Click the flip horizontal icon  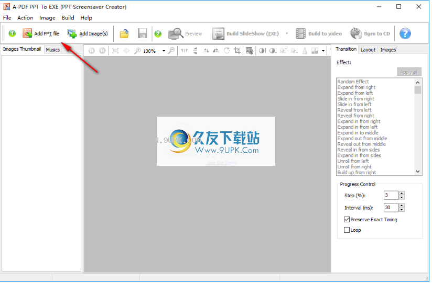[x=185, y=51]
